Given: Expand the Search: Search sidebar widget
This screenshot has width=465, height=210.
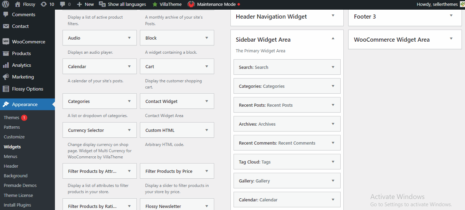Looking at the screenshot, I should point(333,67).
